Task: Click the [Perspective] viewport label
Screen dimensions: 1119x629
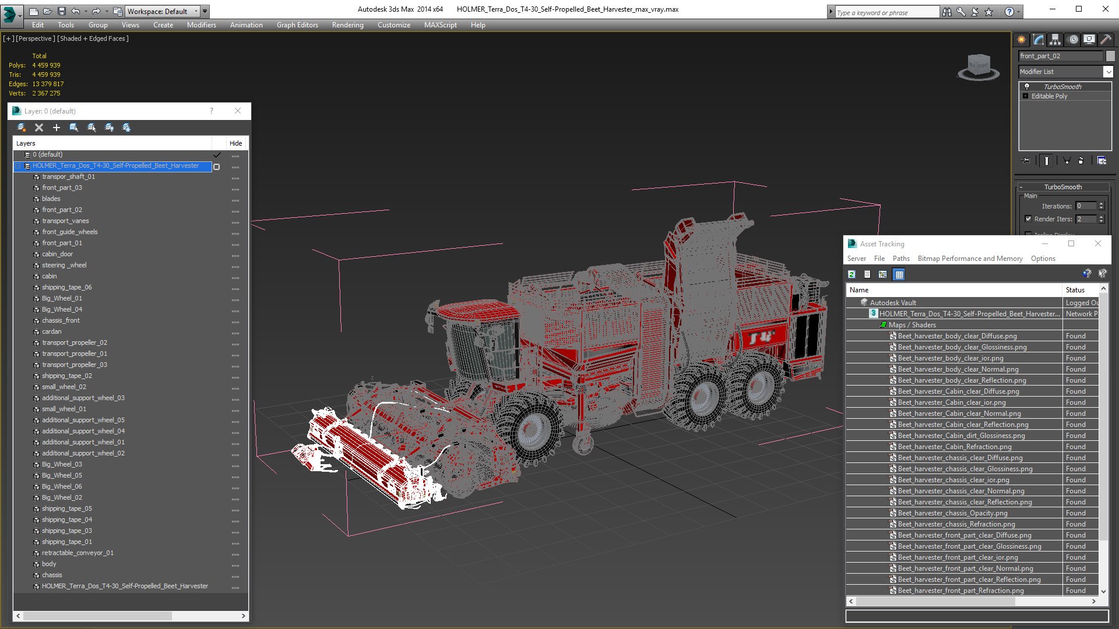Action: click(x=36, y=38)
